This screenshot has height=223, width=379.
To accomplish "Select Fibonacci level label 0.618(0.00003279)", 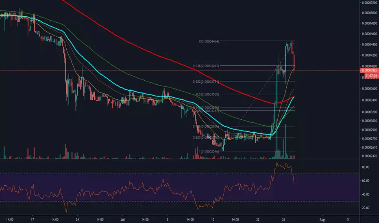I will coord(206,107).
